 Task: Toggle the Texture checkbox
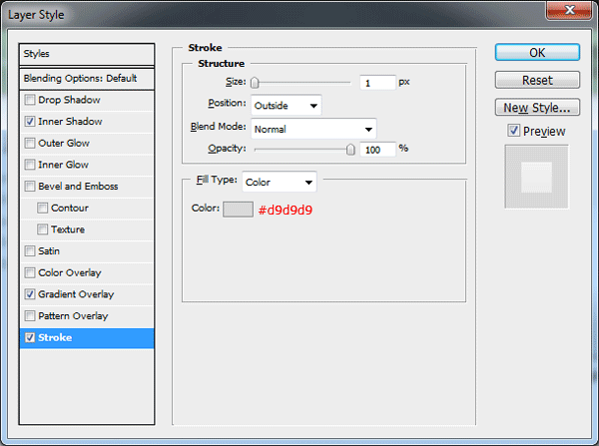(42, 229)
